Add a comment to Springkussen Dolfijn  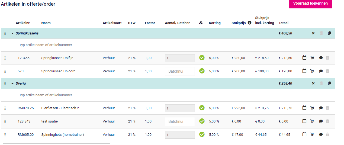click(x=321, y=58)
